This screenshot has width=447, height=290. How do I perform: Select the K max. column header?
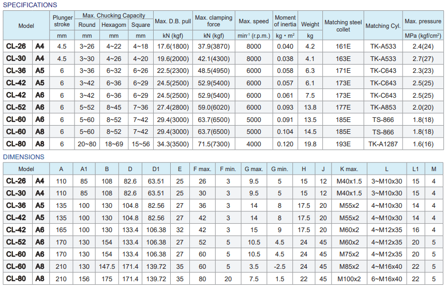click(x=348, y=169)
